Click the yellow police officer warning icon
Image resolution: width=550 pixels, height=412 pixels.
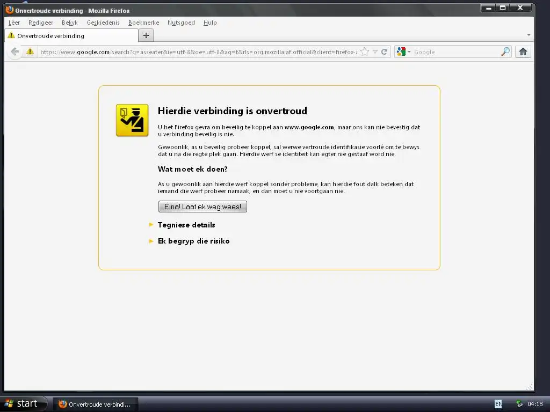click(x=132, y=120)
